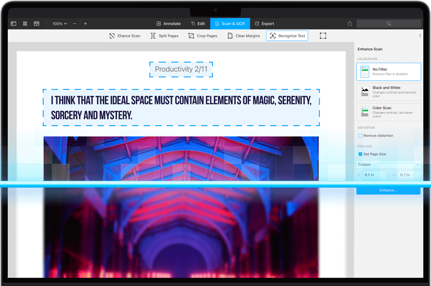This screenshot has width=431, height=286.
Task: Click the Split Pages tool
Action: pos(164,36)
